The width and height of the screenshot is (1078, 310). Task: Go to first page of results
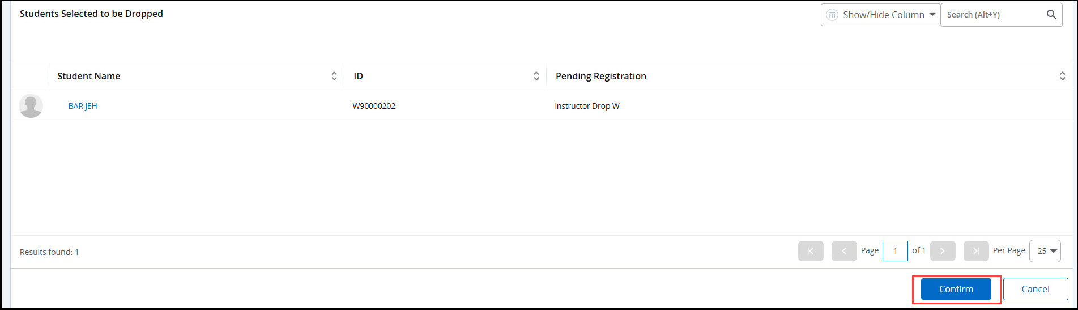tap(811, 251)
